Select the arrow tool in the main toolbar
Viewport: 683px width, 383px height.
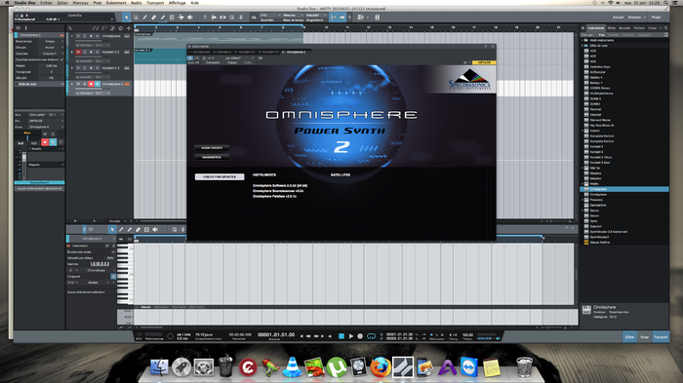click(126, 18)
